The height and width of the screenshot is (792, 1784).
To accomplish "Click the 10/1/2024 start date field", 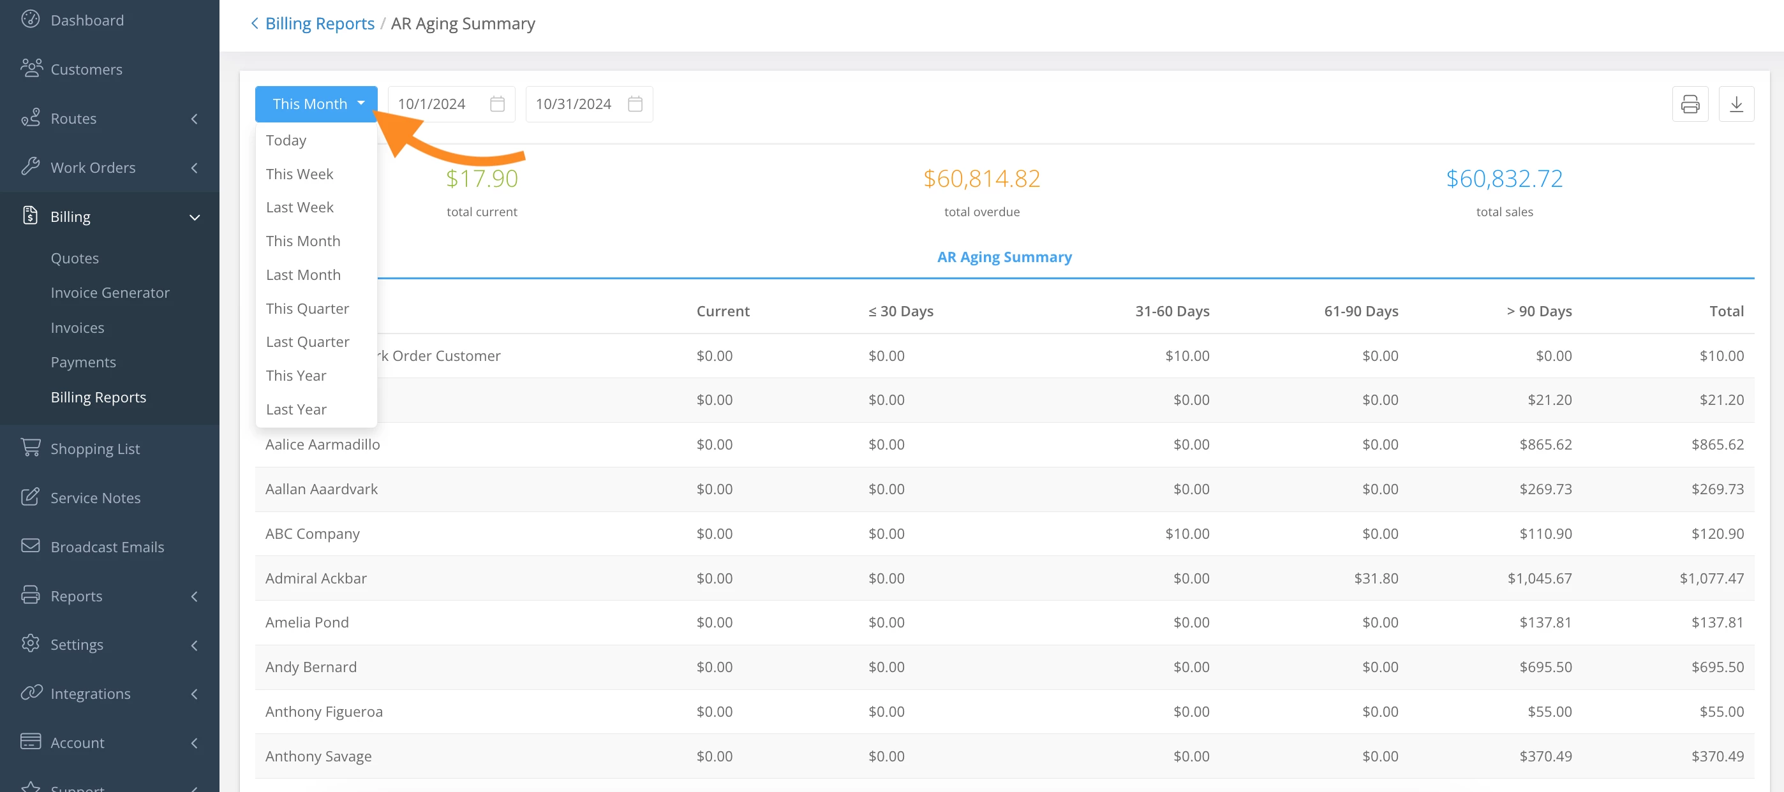I will tap(431, 104).
